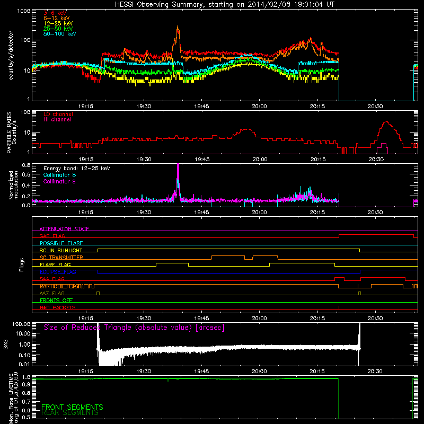This screenshot has width=424, height=424.
Task: Click the 19:30 time label below counts plot
Action: coord(144,107)
